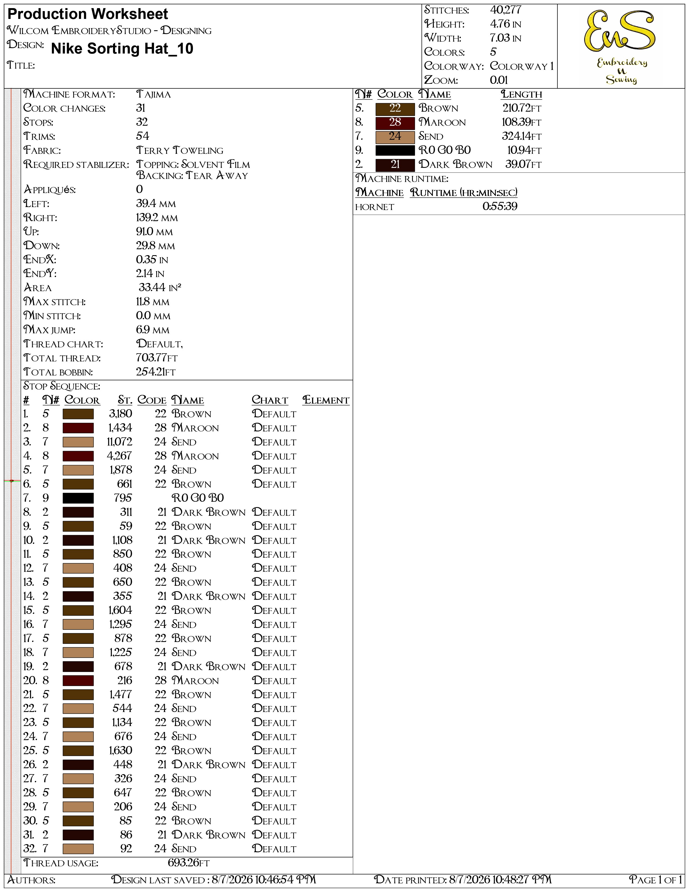Click the "Authors:" label in the footer
Image resolution: width=689 pixels, height=892 pixels.
click(31, 880)
